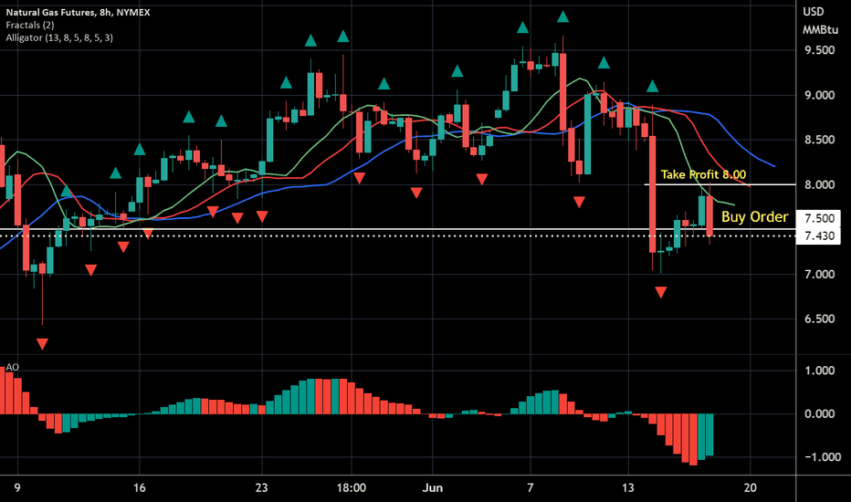Select the Take Profit horizontal line at 8.000
Screen dimensions: 851x502
(x=720, y=184)
